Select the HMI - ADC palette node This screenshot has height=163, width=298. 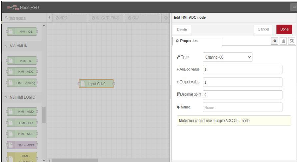coord(22,71)
